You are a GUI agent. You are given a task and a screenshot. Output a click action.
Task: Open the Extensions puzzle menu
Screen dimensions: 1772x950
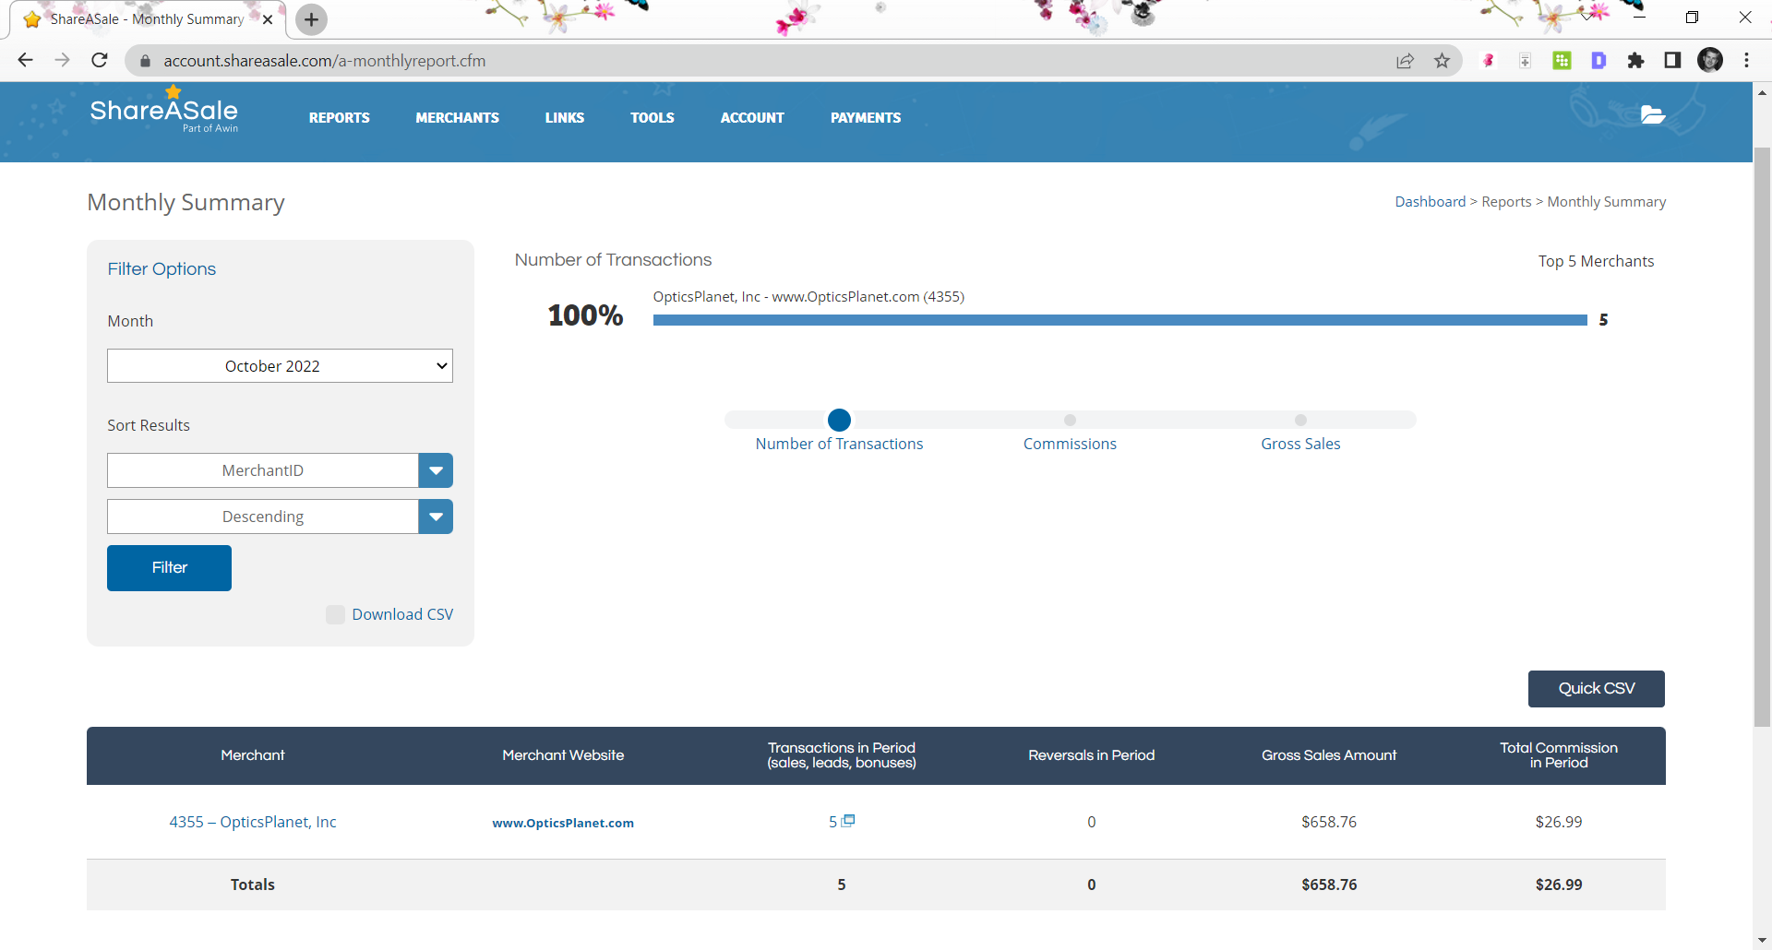[x=1635, y=61]
